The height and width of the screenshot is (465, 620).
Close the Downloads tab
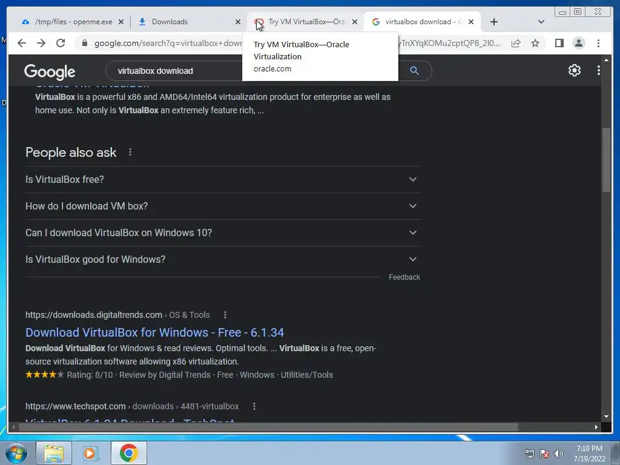click(x=238, y=22)
